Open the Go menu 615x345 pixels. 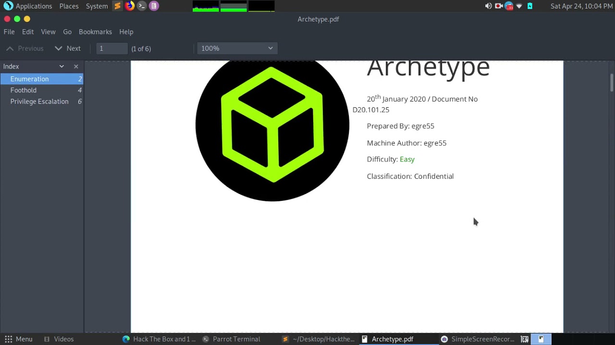(67, 32)
